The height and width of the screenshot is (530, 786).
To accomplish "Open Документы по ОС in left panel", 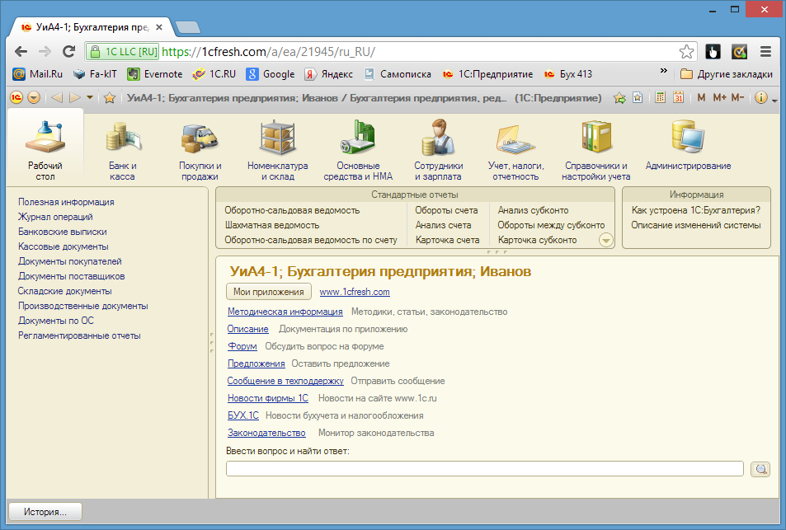I will (x=55, y=321).
